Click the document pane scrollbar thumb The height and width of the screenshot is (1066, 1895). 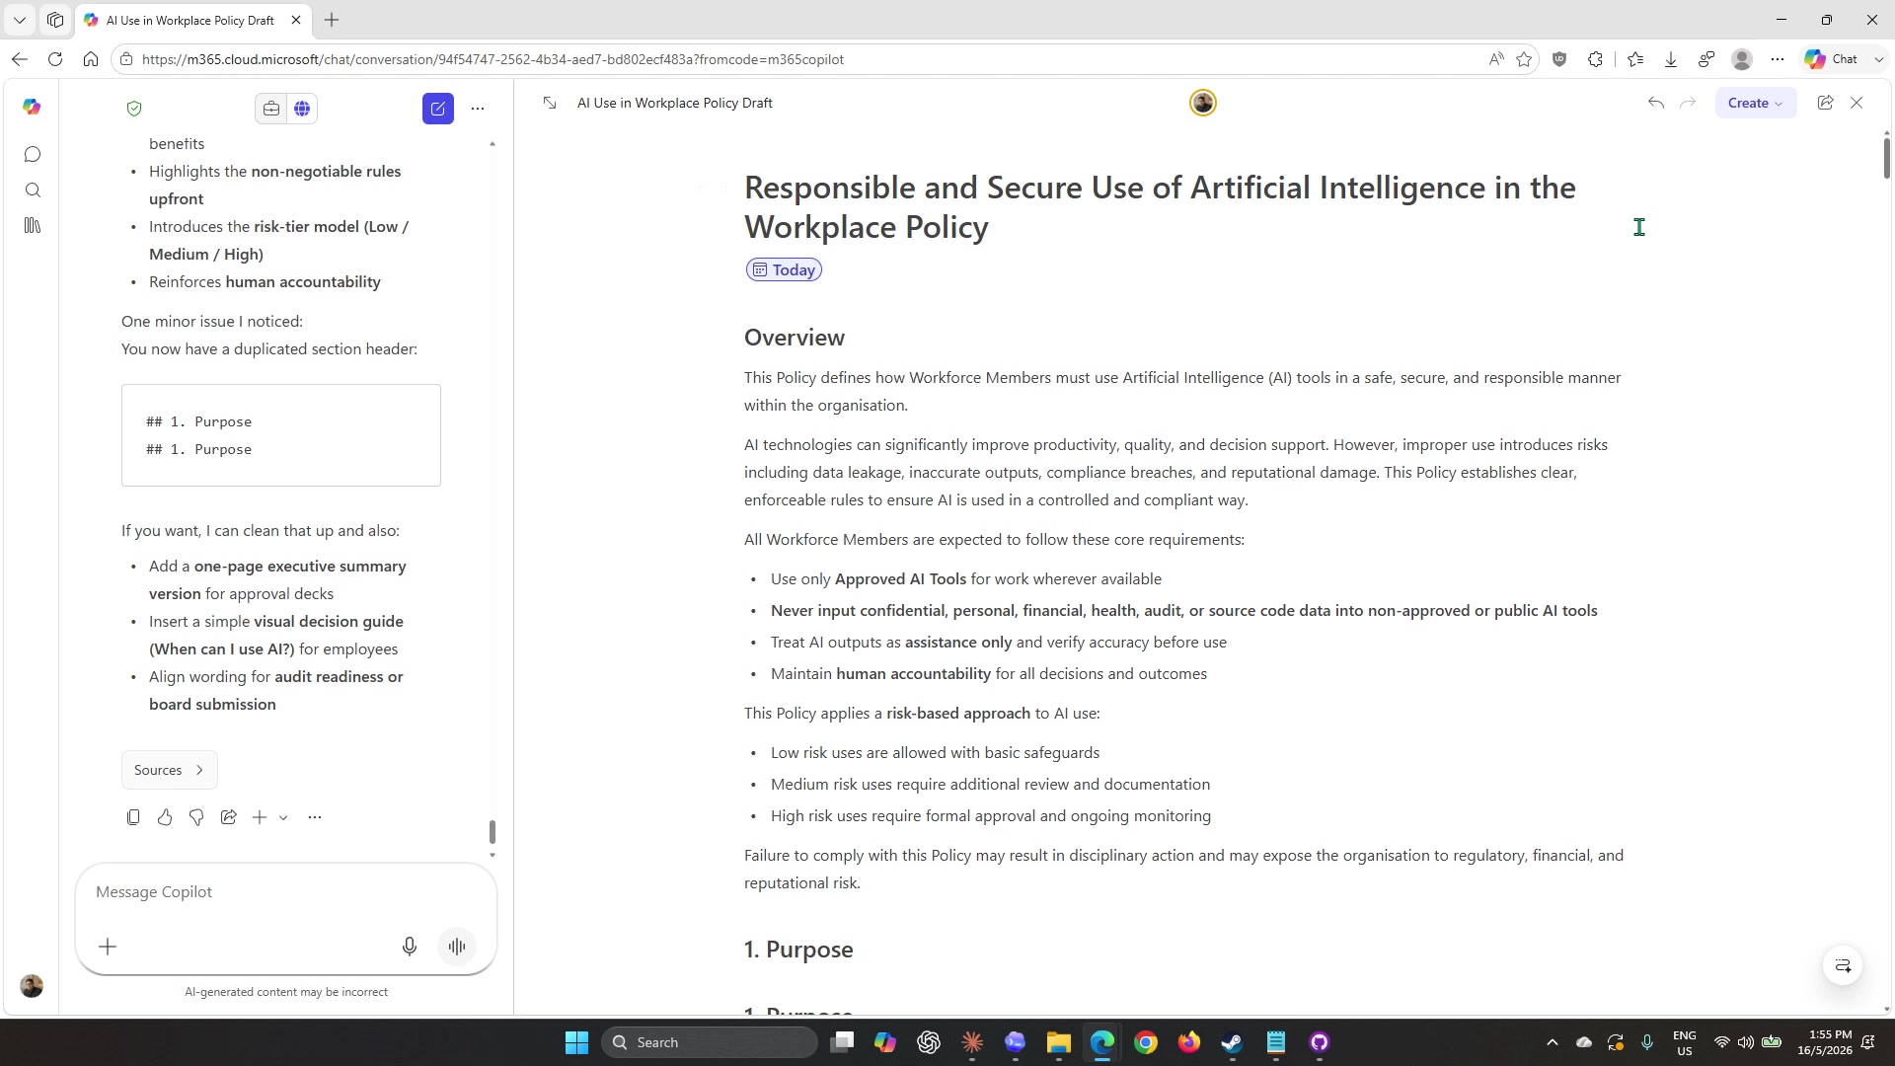(x=1886, y=158)
